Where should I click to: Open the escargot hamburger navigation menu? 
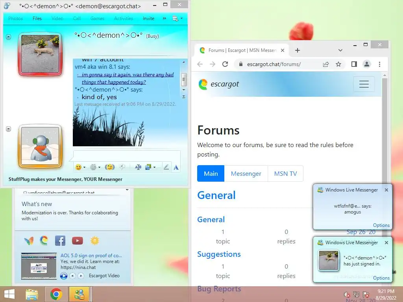click(364, 84)
